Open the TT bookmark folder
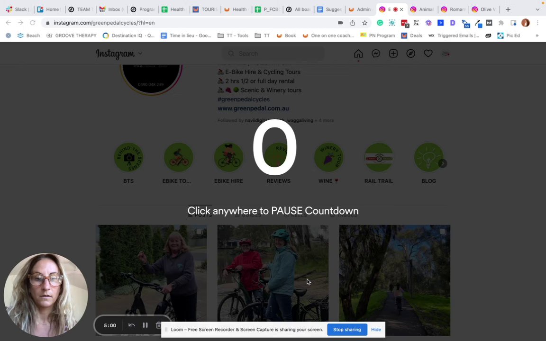546x341 pixels. click(x=262, y=36)
